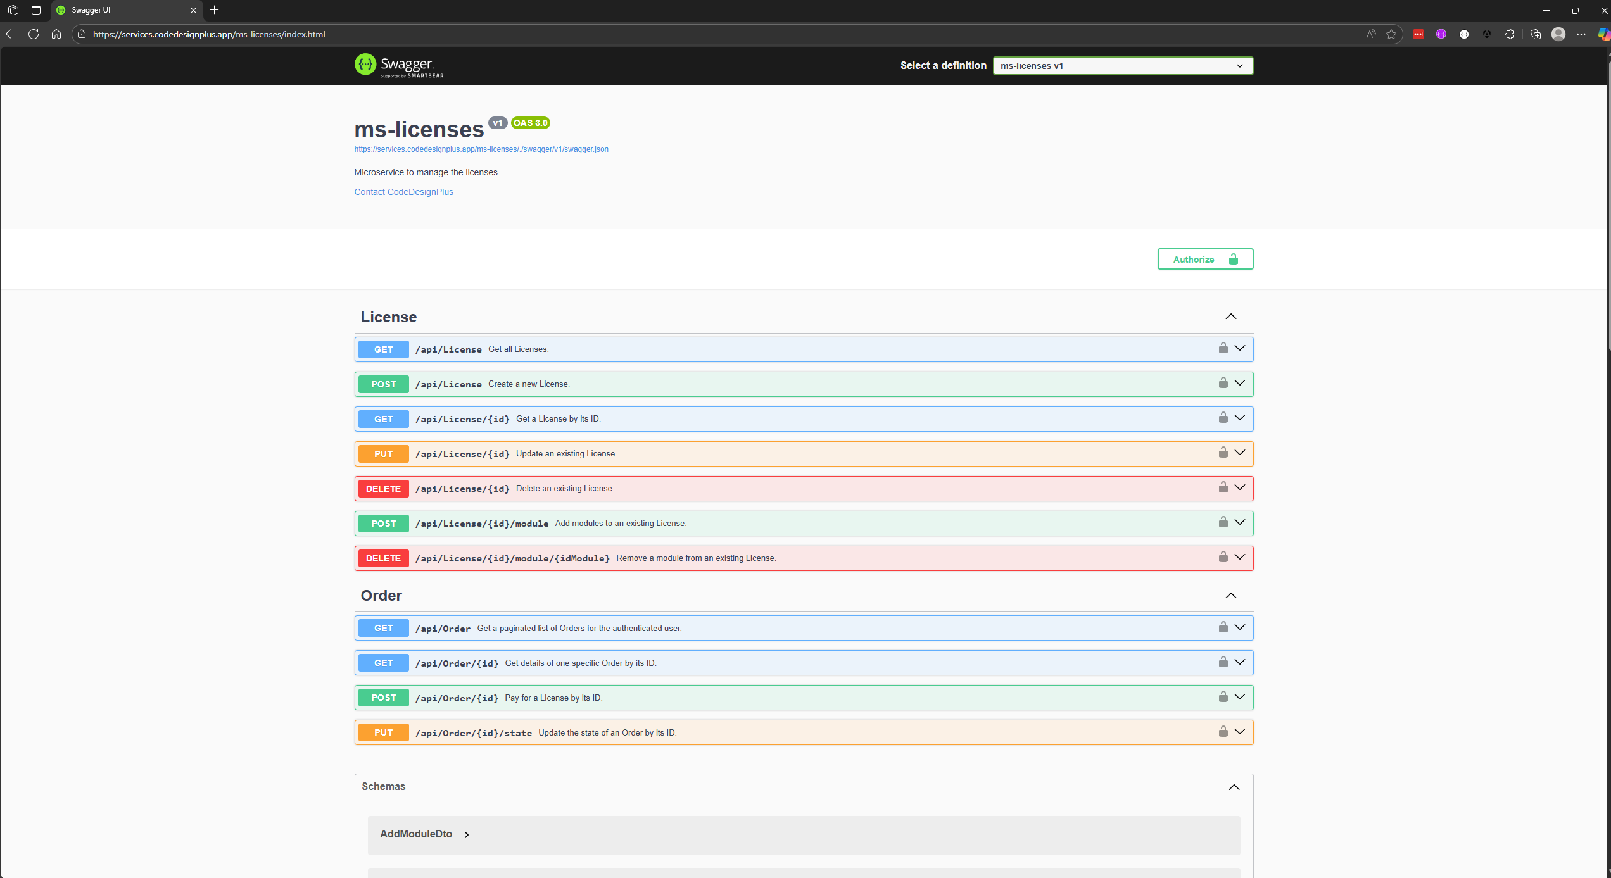1611x878 pixels.
Task: Expand POST /api/Order/{id} chevron
Action: (x=1240, y=697)
